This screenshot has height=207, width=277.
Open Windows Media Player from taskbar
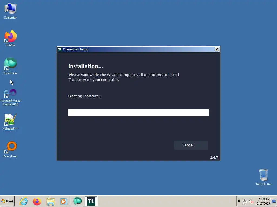click(x=64, y=201)
